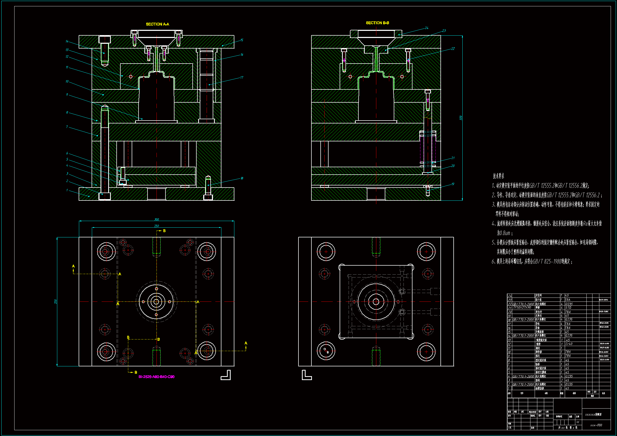Click the Cr40 material cell in row 12
617x436 pixels.
[x=569, y=344]
